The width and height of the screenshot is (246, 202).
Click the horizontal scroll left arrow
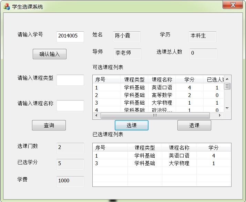pyautogui.click(x=96, y=115)
